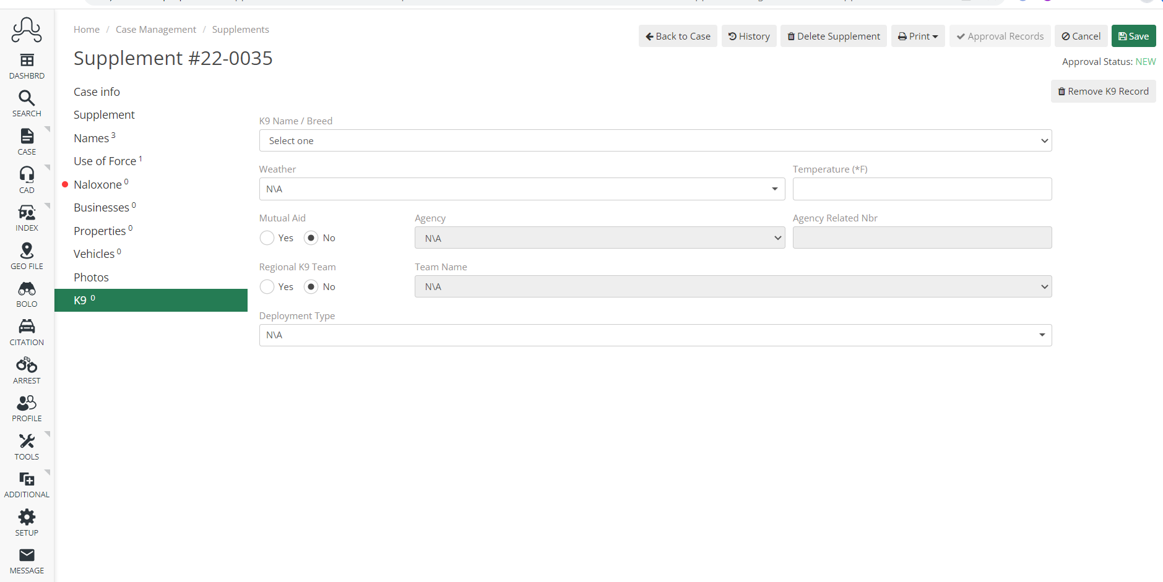Open the K9 Name / Breed dropdown
This screenshot has width=1163, height=582.
(x=655, y=140)
